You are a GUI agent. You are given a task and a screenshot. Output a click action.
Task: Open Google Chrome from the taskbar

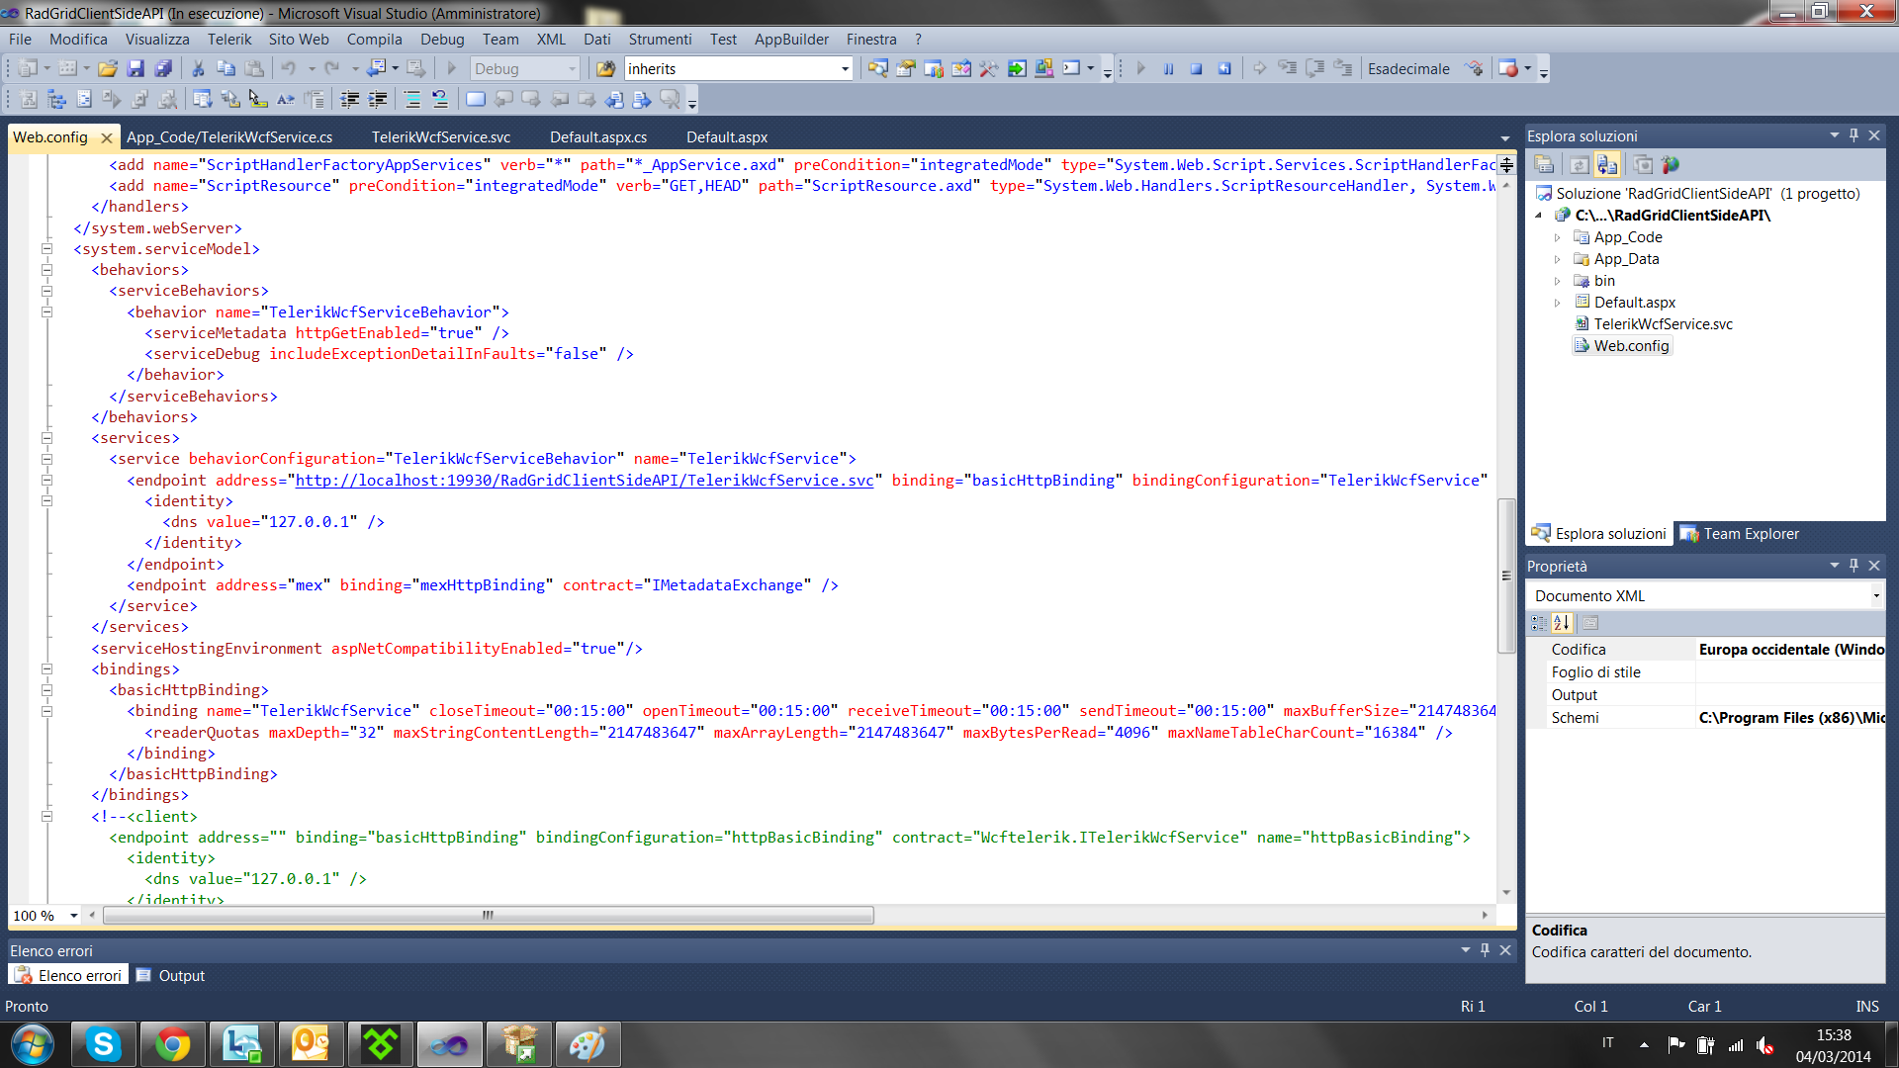click(172, 1044)
